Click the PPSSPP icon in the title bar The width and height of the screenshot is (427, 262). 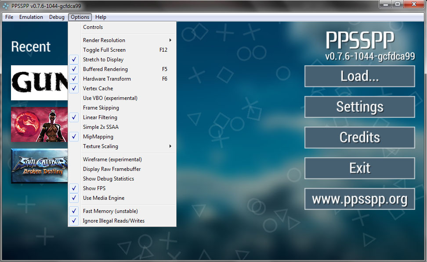click(6, 6)
